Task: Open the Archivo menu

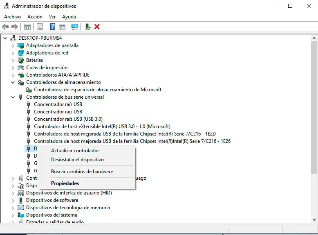Action: pyautogui.click(x=12, y=17)
